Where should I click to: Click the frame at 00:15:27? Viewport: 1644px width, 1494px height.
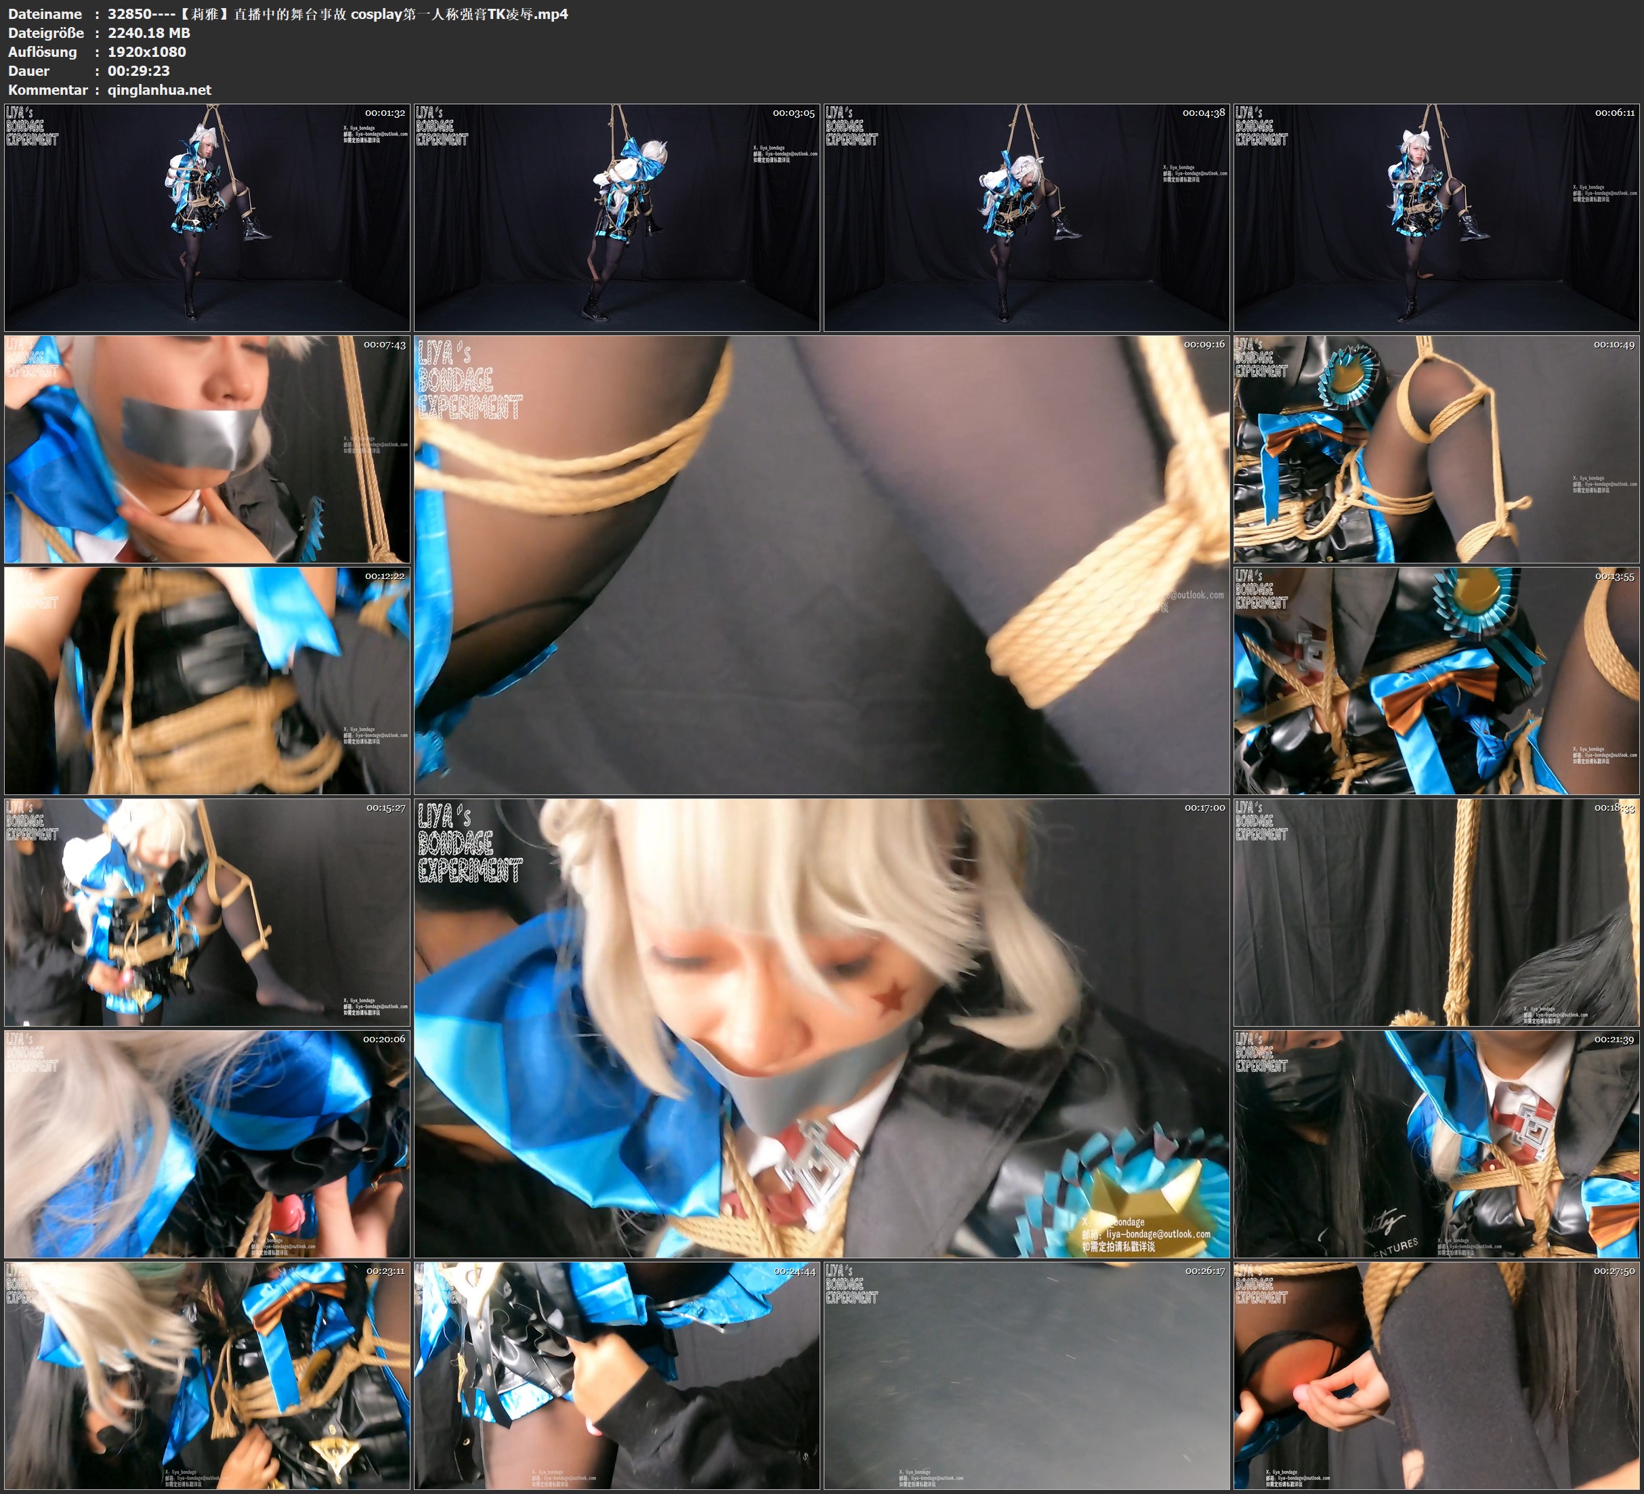point(207,912)
